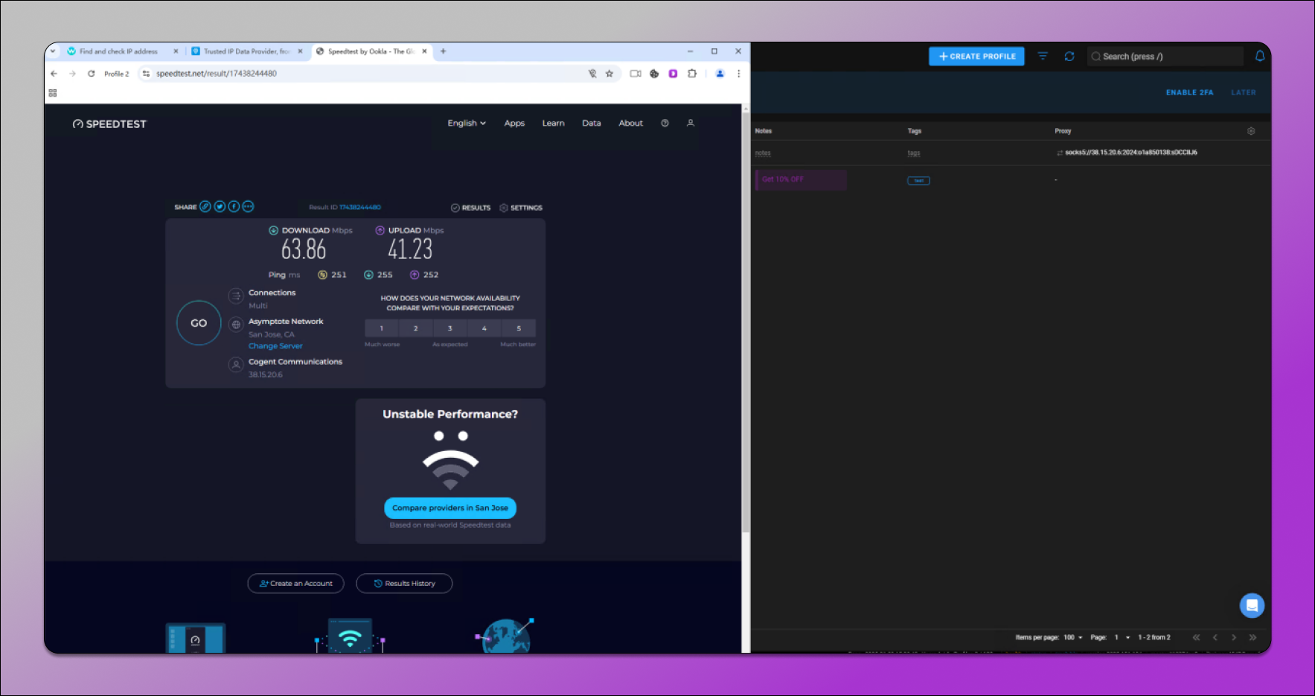
Task: Click the Chrome forward arrow
Action: (72, 74)
